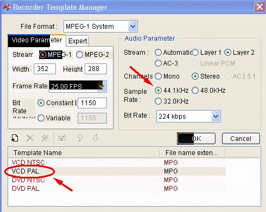266x212 pixels.
Task: Choose 48.0KHz sample rate
Action: pyautogui.click(x=195, y=90)
